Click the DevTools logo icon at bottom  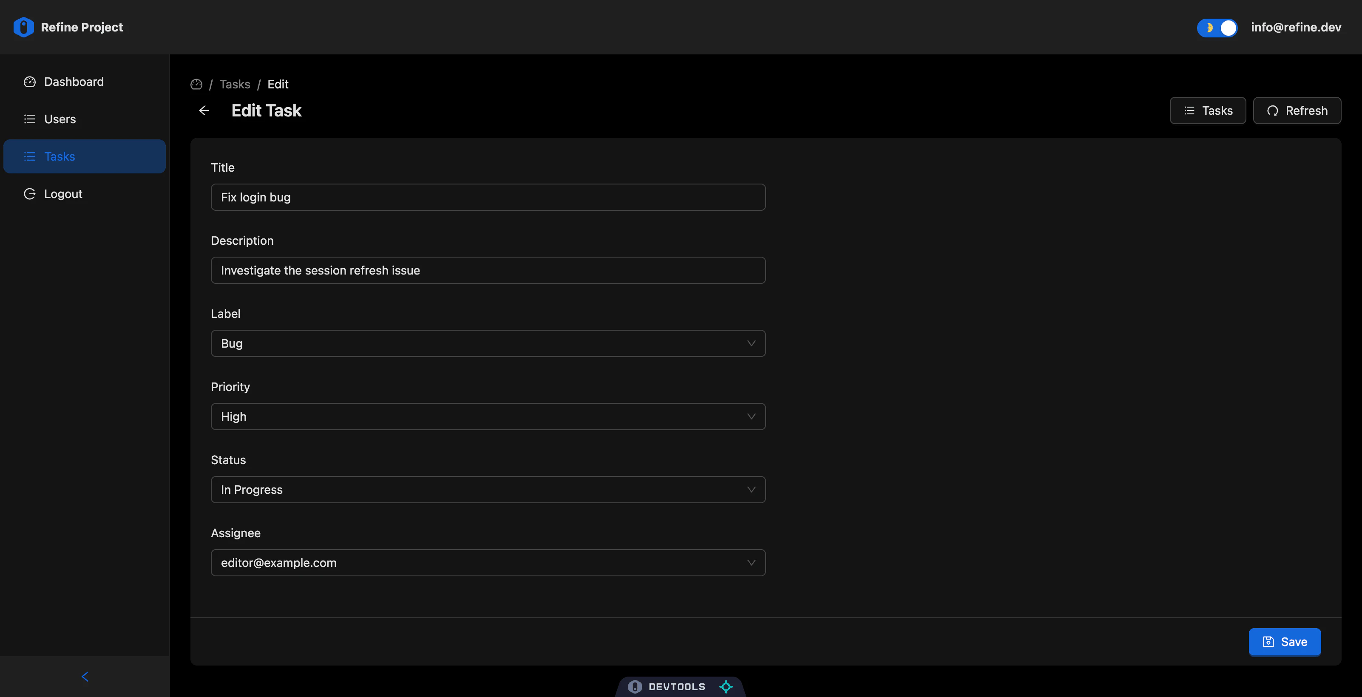pyautogui.click(x=635, y=686)
